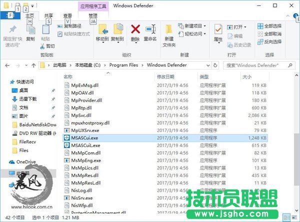Viewport: 300px width, 222px height.
Task: Open the Open button dropdown
Action: [236, 27]
